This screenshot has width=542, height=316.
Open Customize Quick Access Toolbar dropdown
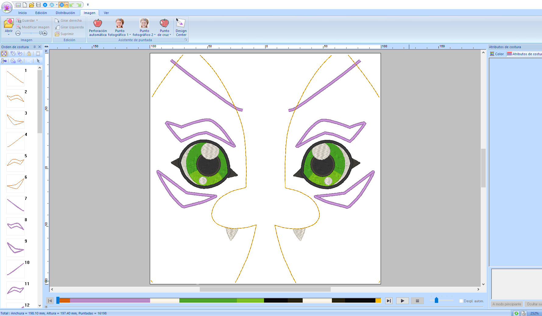pos(88,5)
